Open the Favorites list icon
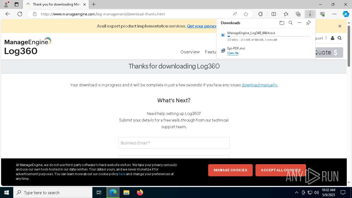The width and height of the screenshot is (352, 198). tap(286, 14)
